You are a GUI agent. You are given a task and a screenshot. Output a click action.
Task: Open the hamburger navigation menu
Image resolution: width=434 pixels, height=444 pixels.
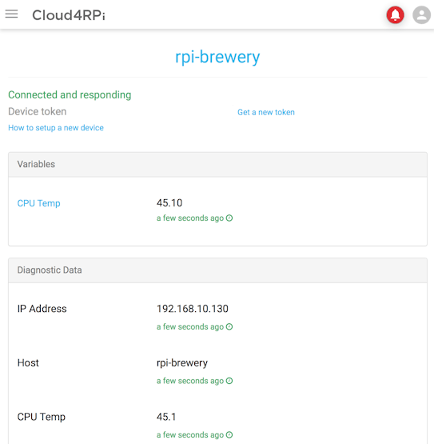12,14
